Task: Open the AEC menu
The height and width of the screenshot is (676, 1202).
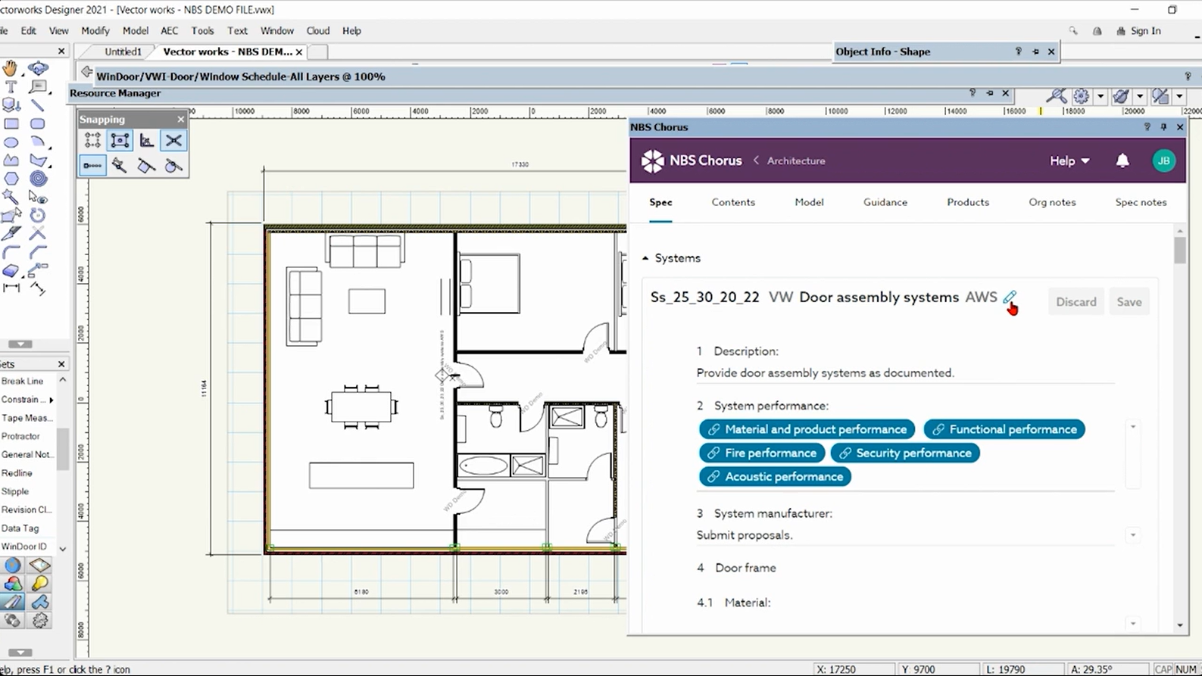Action: coord(169,31)
